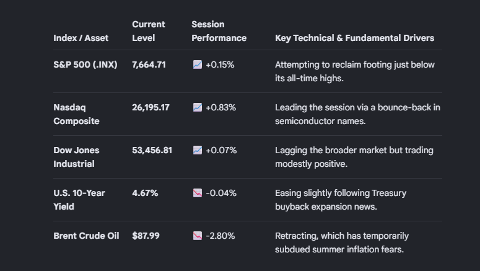Click the Key Technical & Fundamental Drivers header
480x271 pixels.
point(354,38)
